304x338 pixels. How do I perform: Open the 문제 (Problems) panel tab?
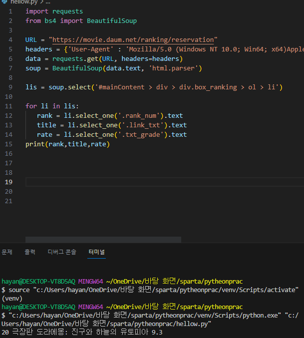pyautogui.click(x=7, y=252)
